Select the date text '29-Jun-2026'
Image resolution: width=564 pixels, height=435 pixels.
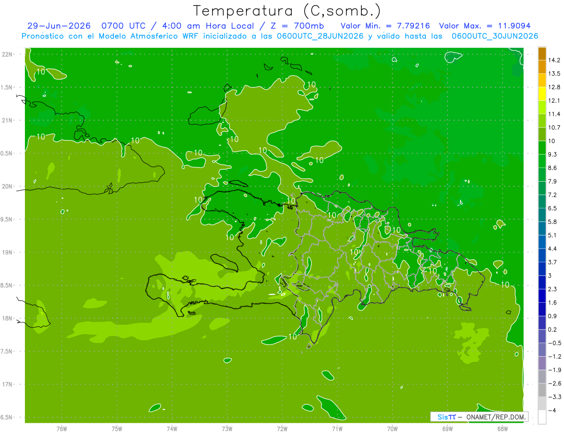59,26
